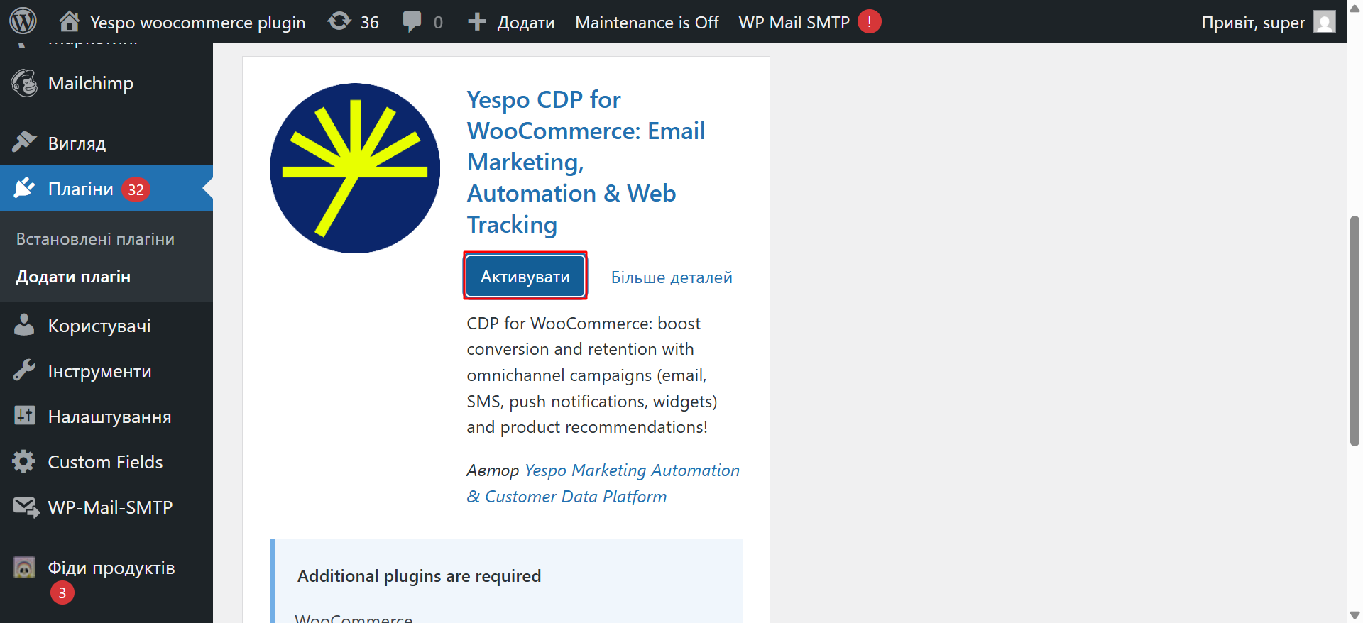1363x623 pixels.
Task: Click Додати in the admin bar
Action: point(526,22)
